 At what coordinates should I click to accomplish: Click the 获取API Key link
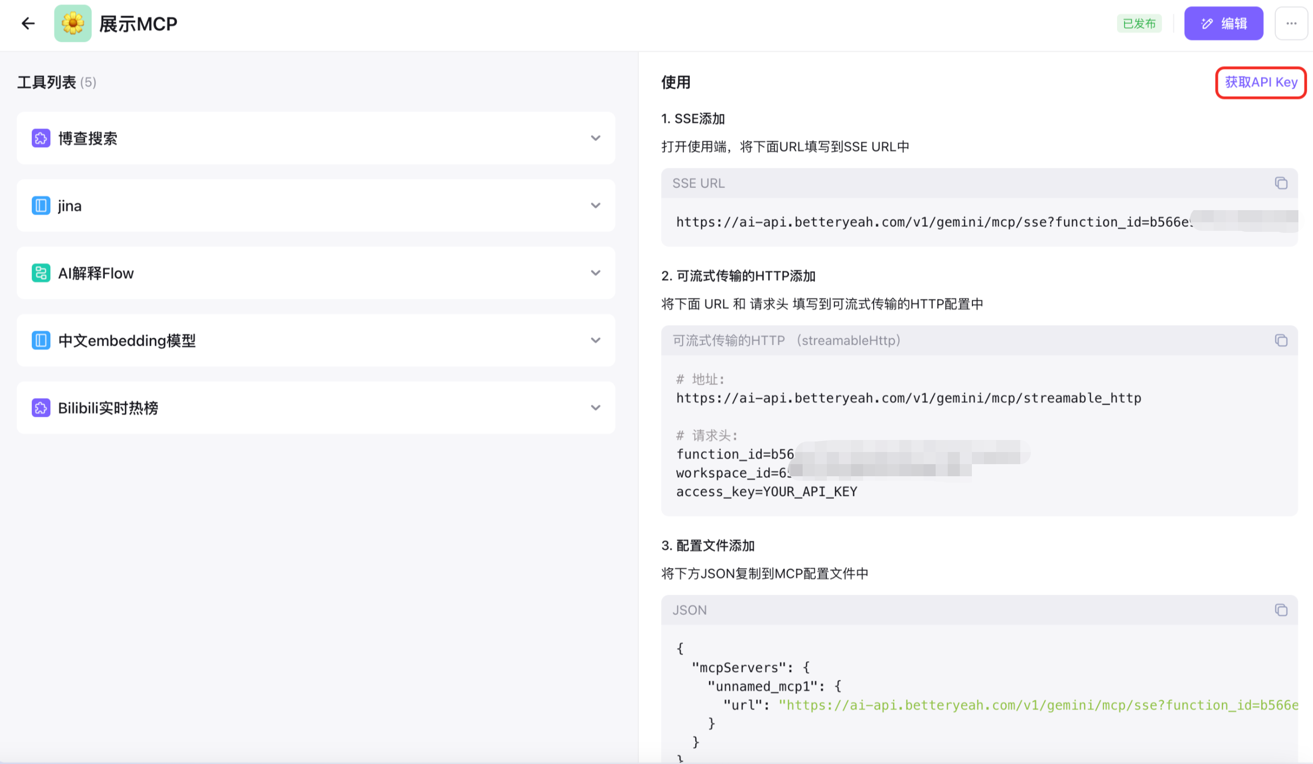coord(1261,82)
